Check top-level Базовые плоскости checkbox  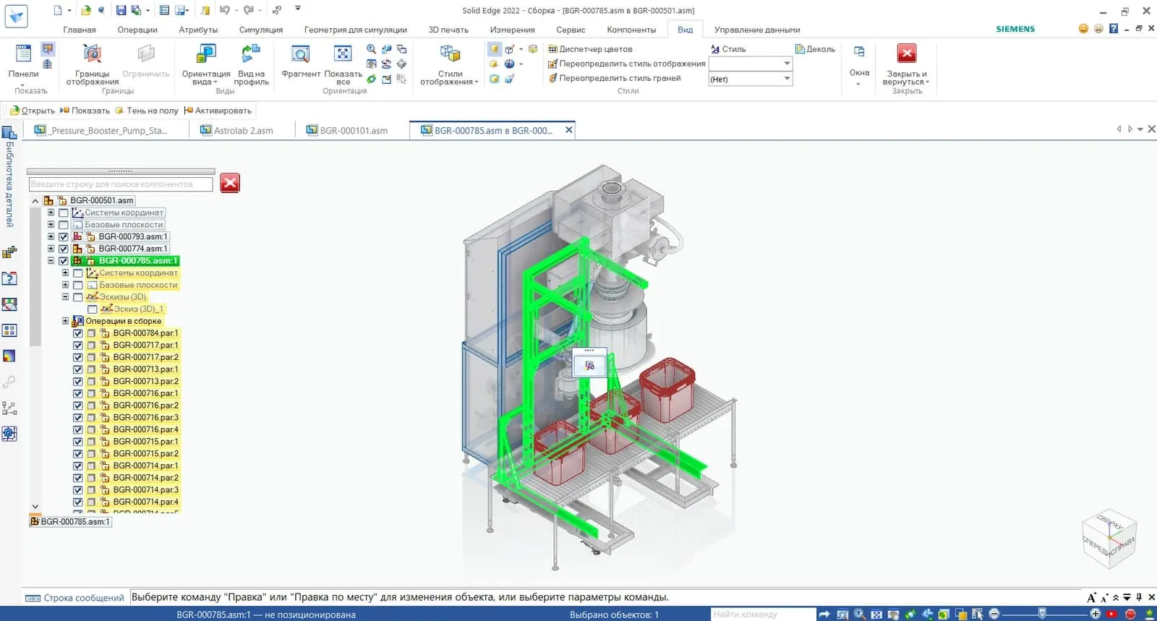pyautogui.click(x=64, y=225)
